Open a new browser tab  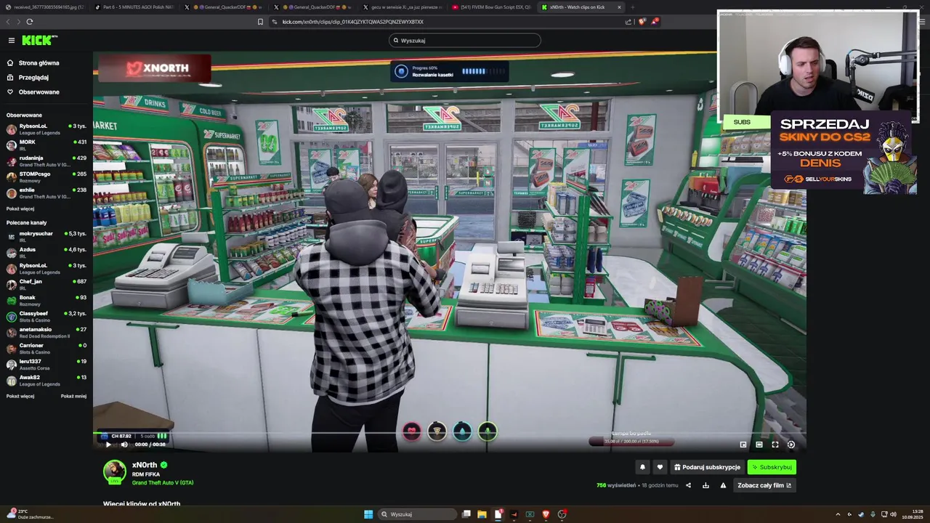(x=632, y=7)
